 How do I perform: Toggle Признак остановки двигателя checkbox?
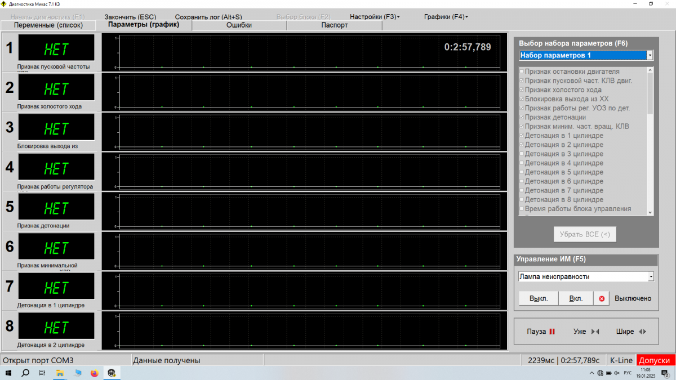521,71
